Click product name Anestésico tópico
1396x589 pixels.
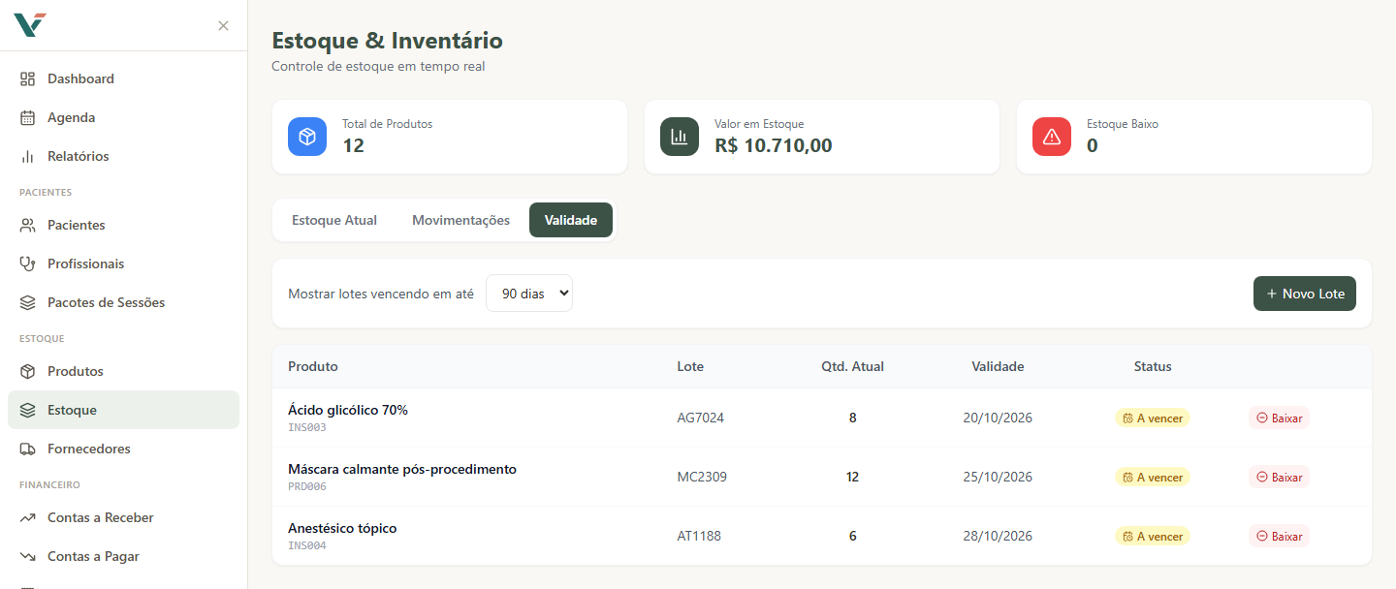342,528
